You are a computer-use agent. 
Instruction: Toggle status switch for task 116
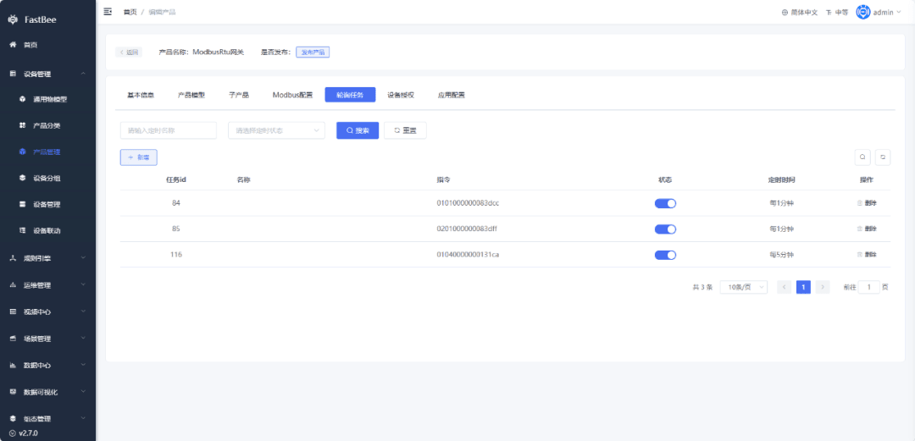(x=665, y=255)
